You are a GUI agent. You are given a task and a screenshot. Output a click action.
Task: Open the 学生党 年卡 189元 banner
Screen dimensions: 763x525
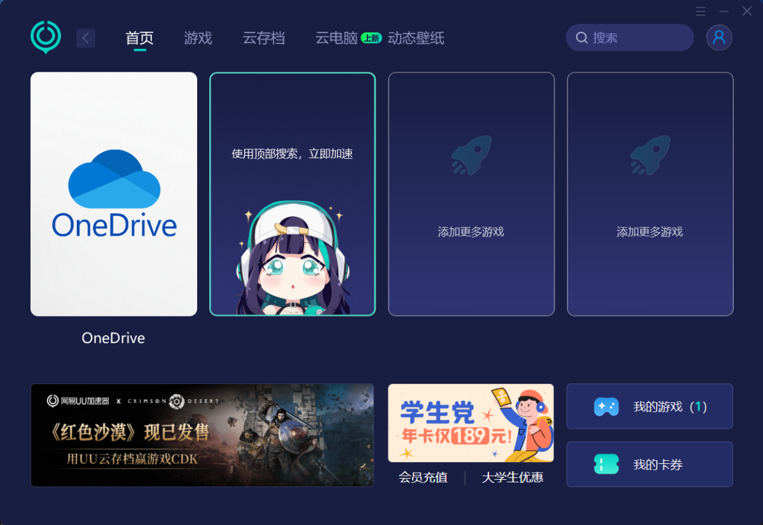[471, 423]
